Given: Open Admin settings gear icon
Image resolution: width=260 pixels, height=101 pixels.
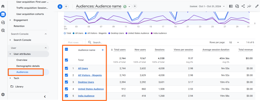Looking at the screenshot, I should 3,94.
